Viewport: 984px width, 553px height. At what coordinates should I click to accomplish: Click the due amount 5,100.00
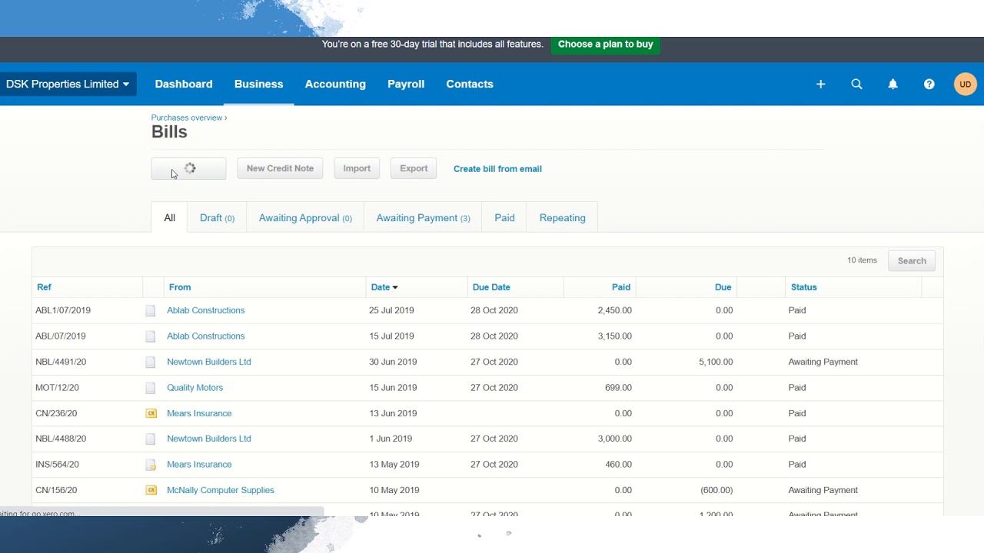(716, 362)
